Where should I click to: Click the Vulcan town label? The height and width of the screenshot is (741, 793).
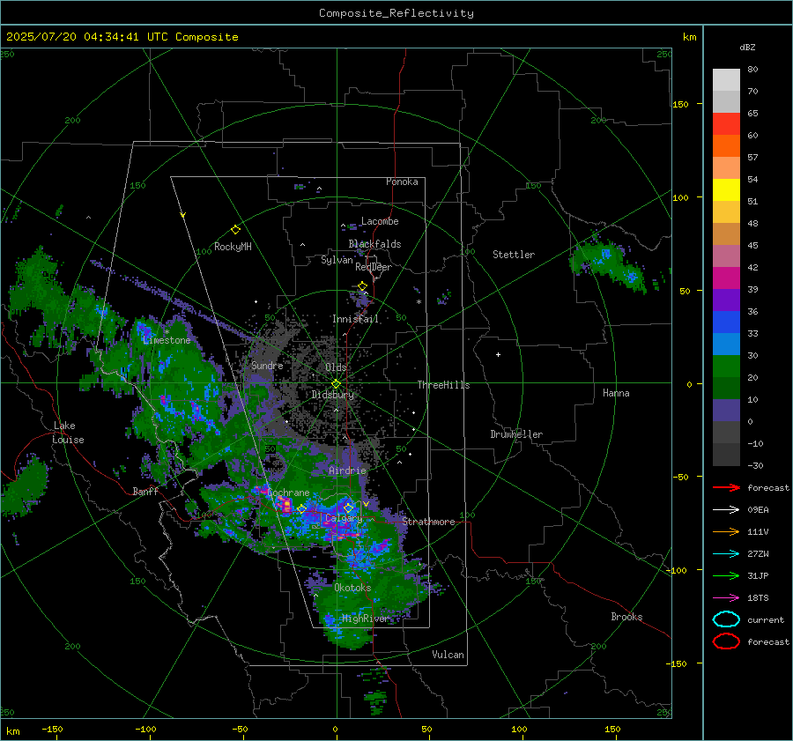(x=448, y=655)
